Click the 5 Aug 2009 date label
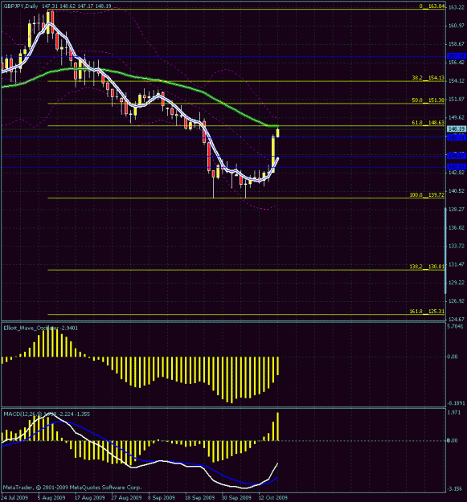 click(x=51, y=498)
